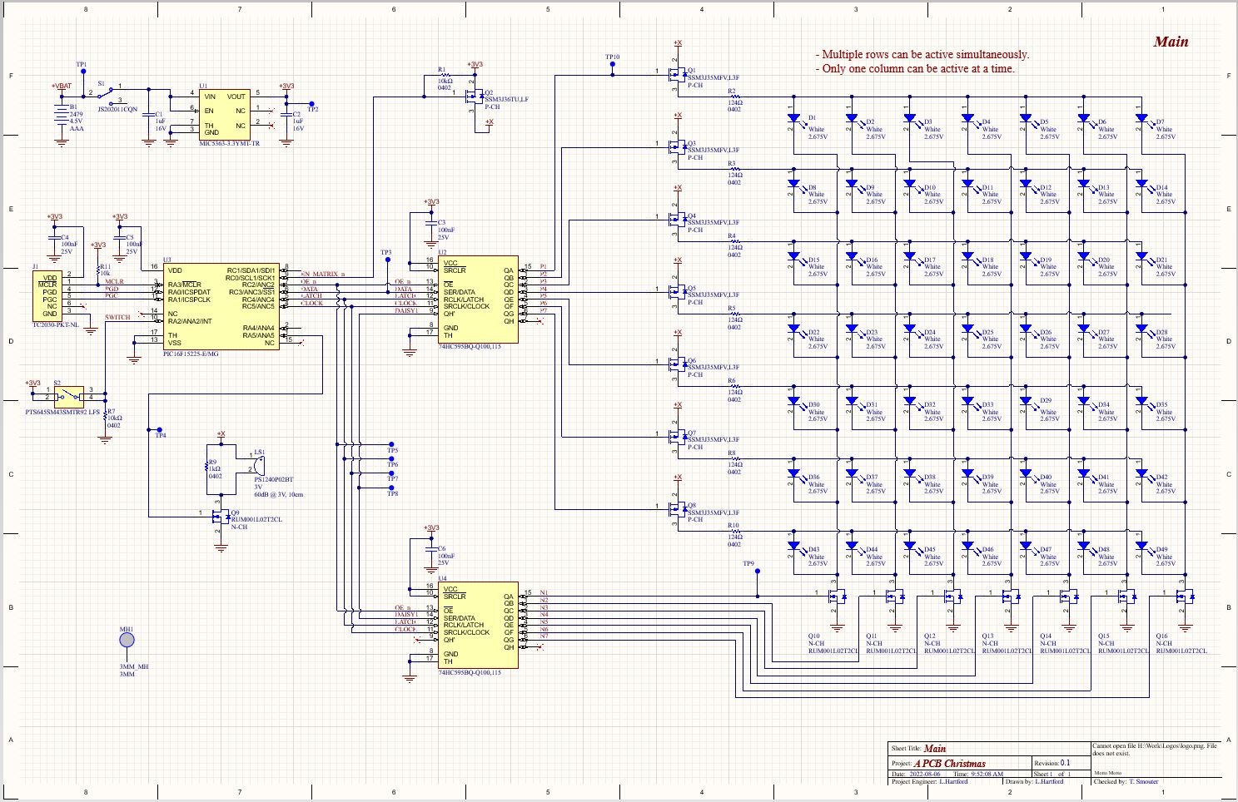Select the U3 PIC16F15225 microcontroller symbol

pyautogui.click(x=221, y=307)
